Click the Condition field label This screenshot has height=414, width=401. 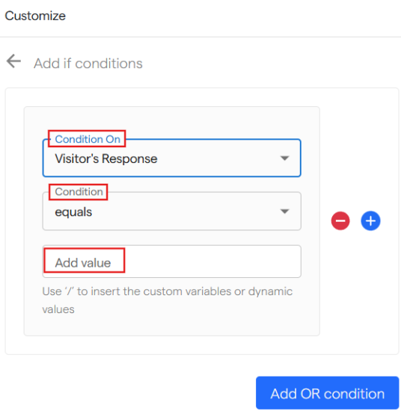tap(79, 192)
